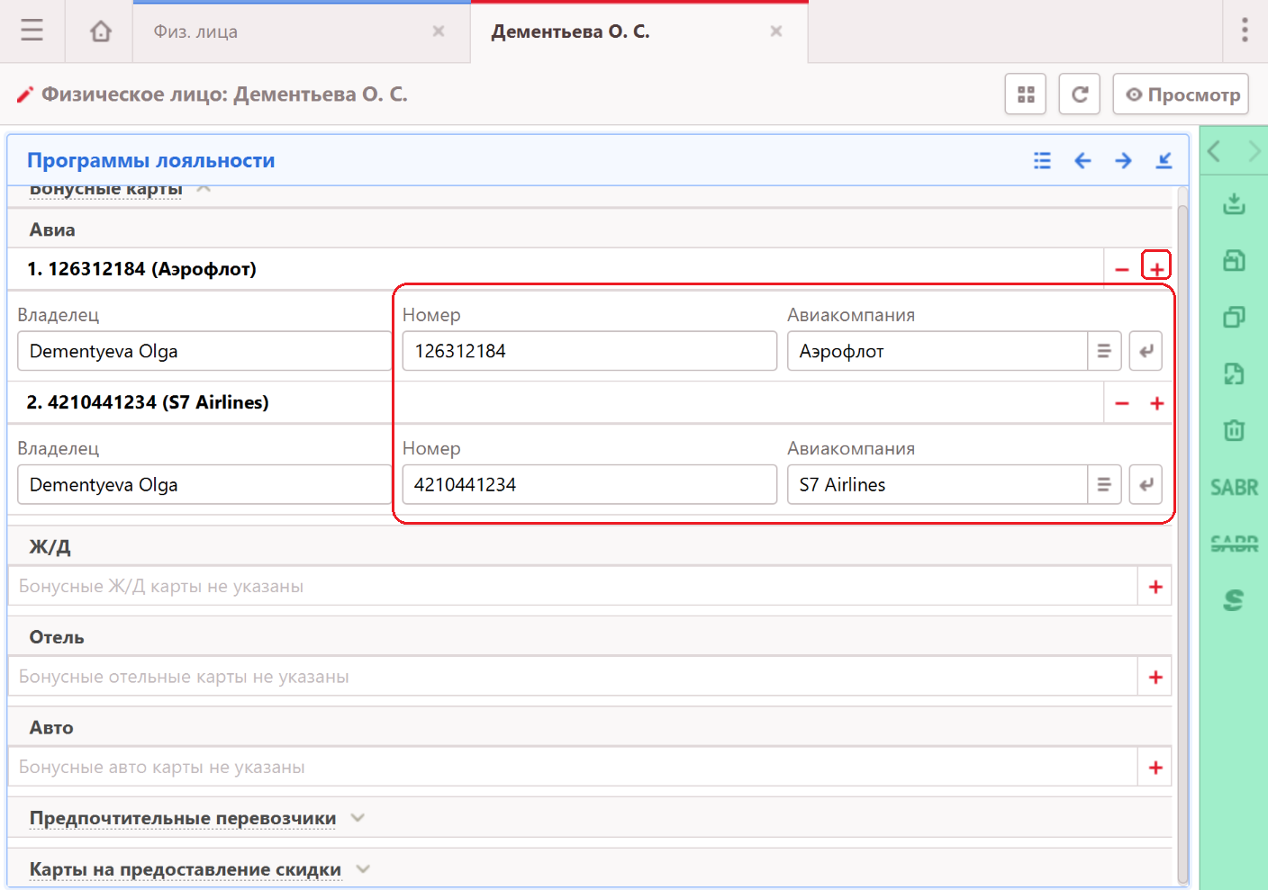
Task: Open airline list for S7 Airlines field
Action: [1103, 485]
